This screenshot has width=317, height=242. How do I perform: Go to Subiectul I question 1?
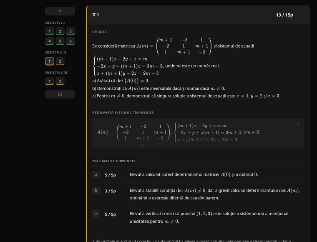click(x=50, y=31)
